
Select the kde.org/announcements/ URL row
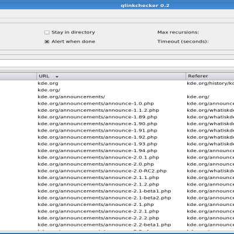[x=71, y=97]
